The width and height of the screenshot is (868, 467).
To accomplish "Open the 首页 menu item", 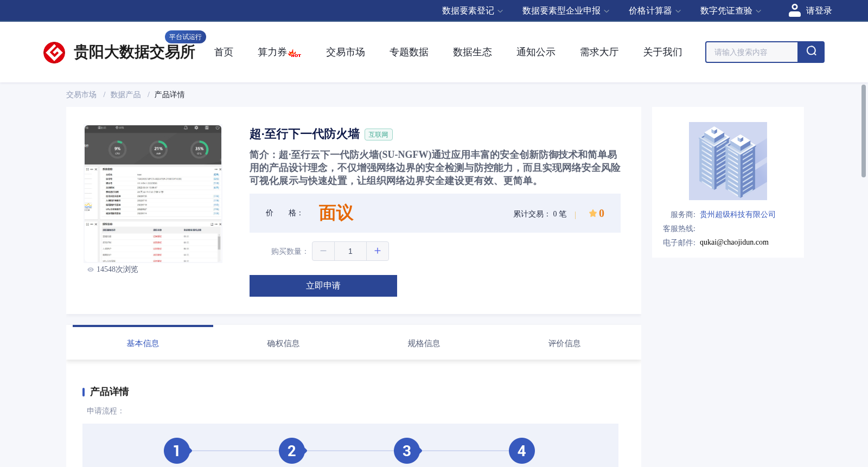I will click(224, 52).
